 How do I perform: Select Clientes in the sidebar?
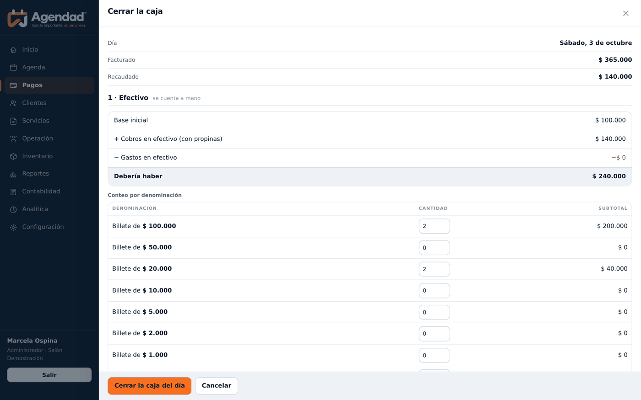pos(49,103)
